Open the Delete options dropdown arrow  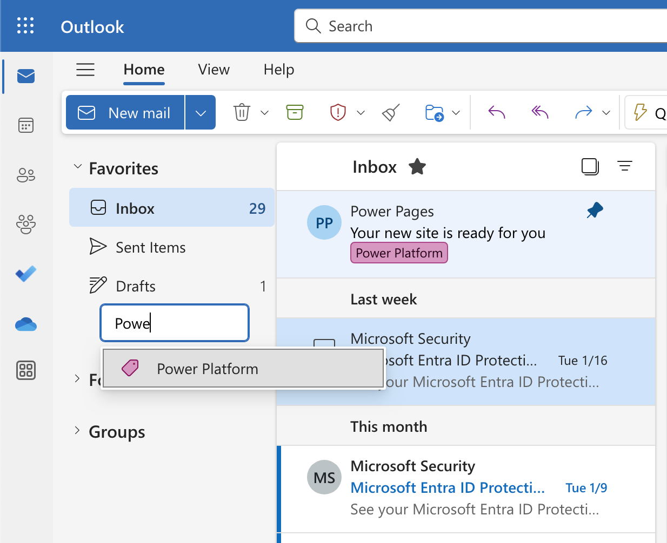(x=264, y=113)
